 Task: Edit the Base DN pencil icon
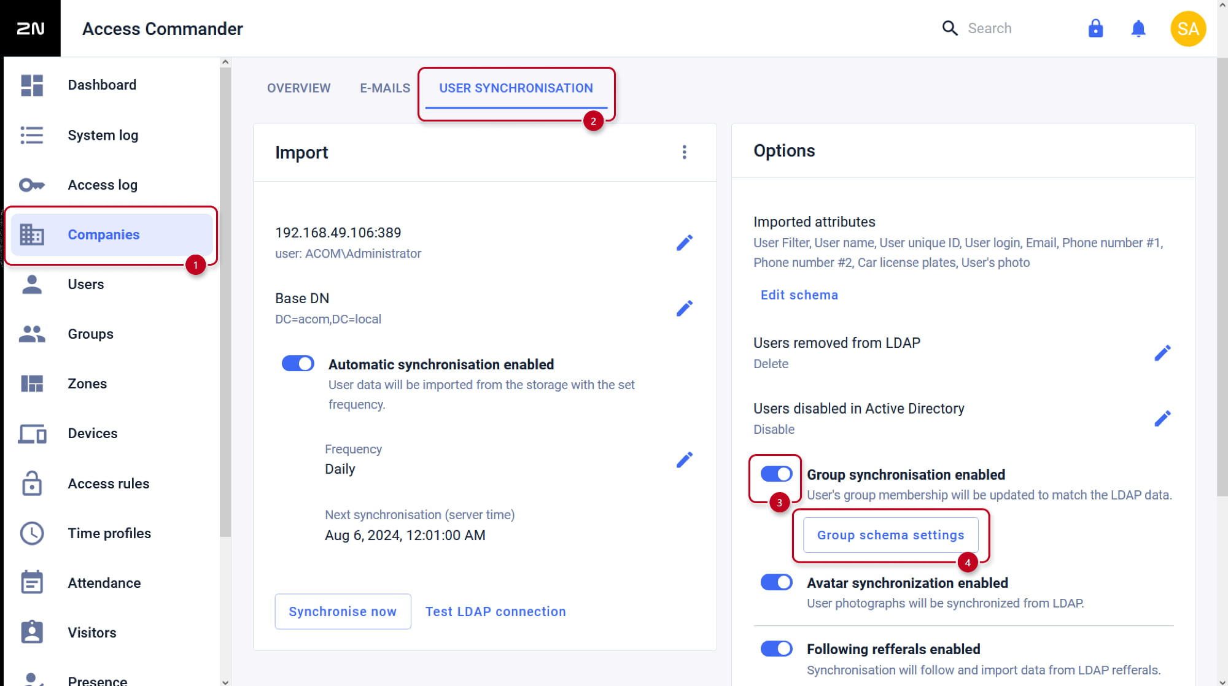(685, 308)
